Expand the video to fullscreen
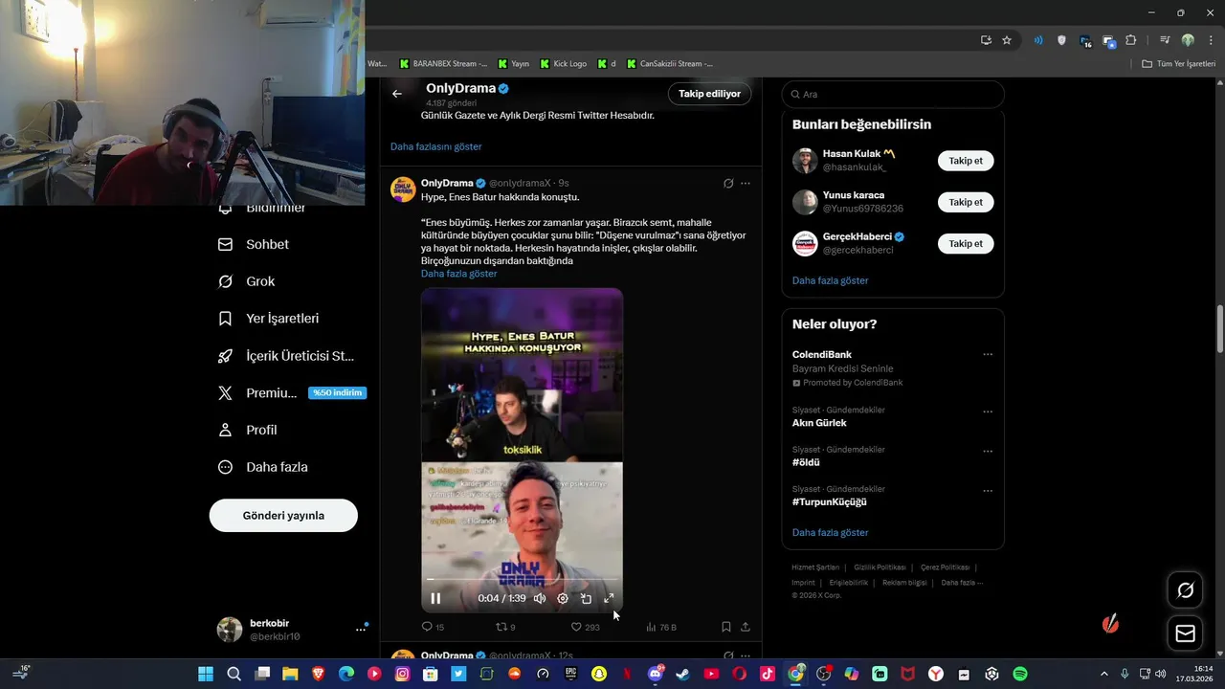Viewport: 1225px width, 689px height. (x=609, y=598)
